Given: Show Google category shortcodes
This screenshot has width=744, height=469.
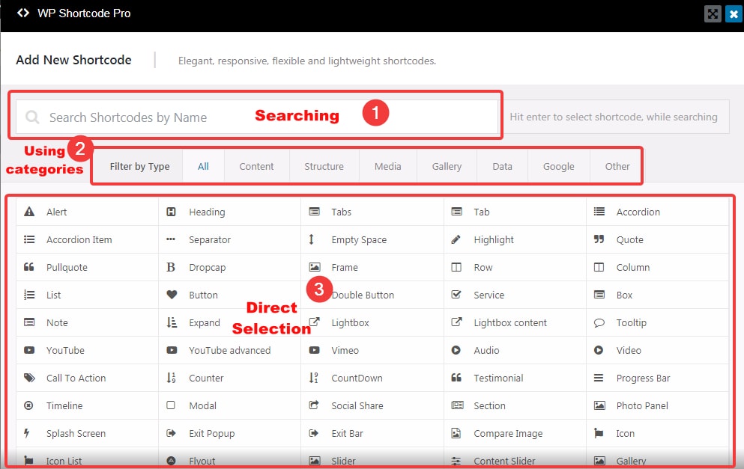Looking at the screenshot, I should click(x=558, y=166).
